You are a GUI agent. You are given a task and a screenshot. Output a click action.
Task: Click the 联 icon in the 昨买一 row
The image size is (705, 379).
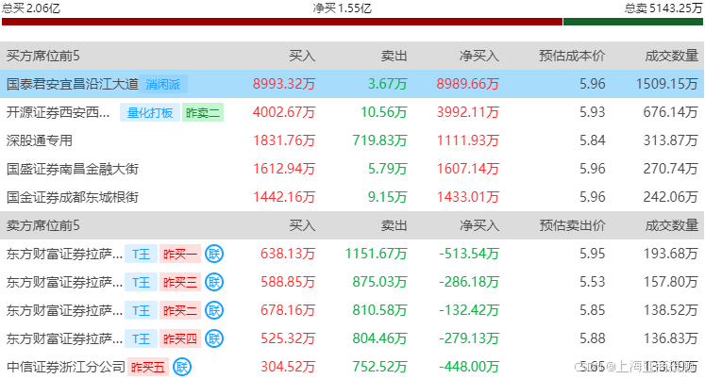point(214,255)
